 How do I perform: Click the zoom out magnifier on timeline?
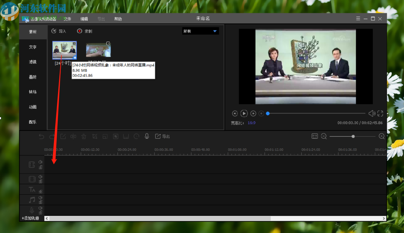click(x=324, y=136)
